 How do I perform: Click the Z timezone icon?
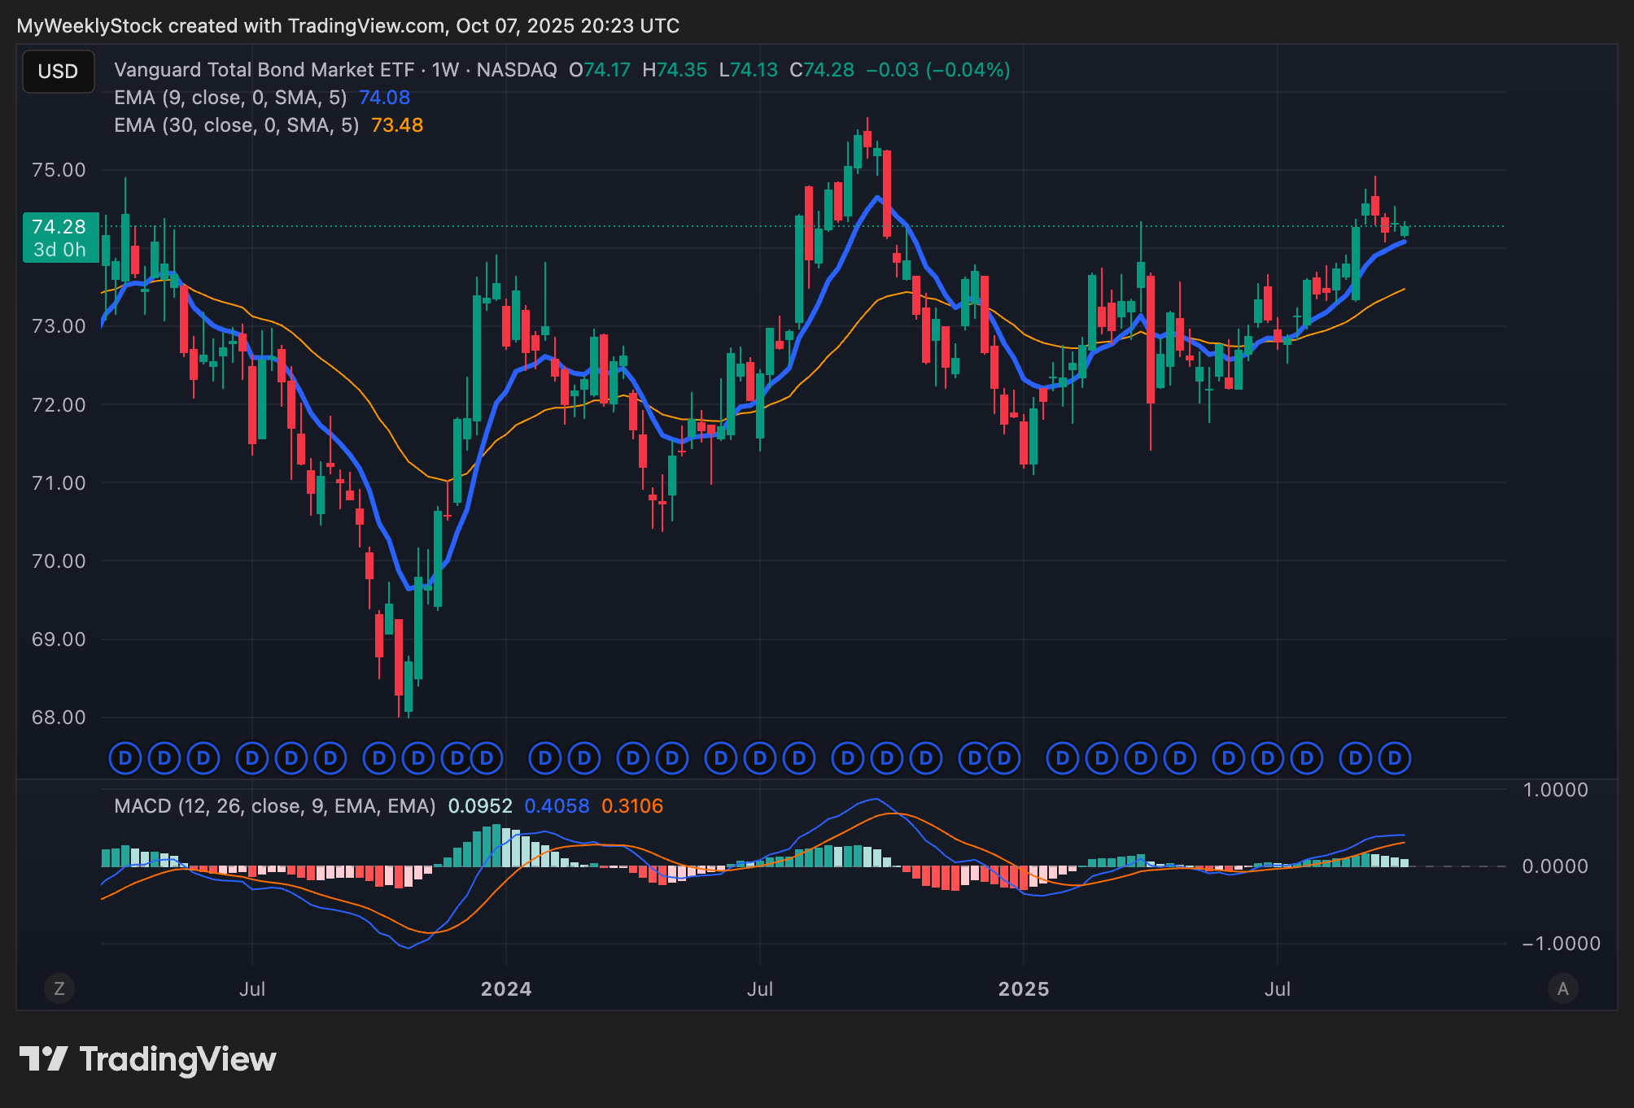(x=59, y=988)
